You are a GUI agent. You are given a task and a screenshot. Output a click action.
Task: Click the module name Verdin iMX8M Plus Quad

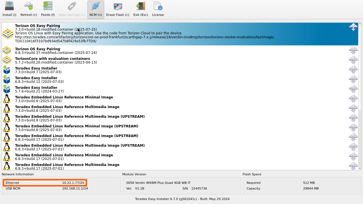pos(158,183)
